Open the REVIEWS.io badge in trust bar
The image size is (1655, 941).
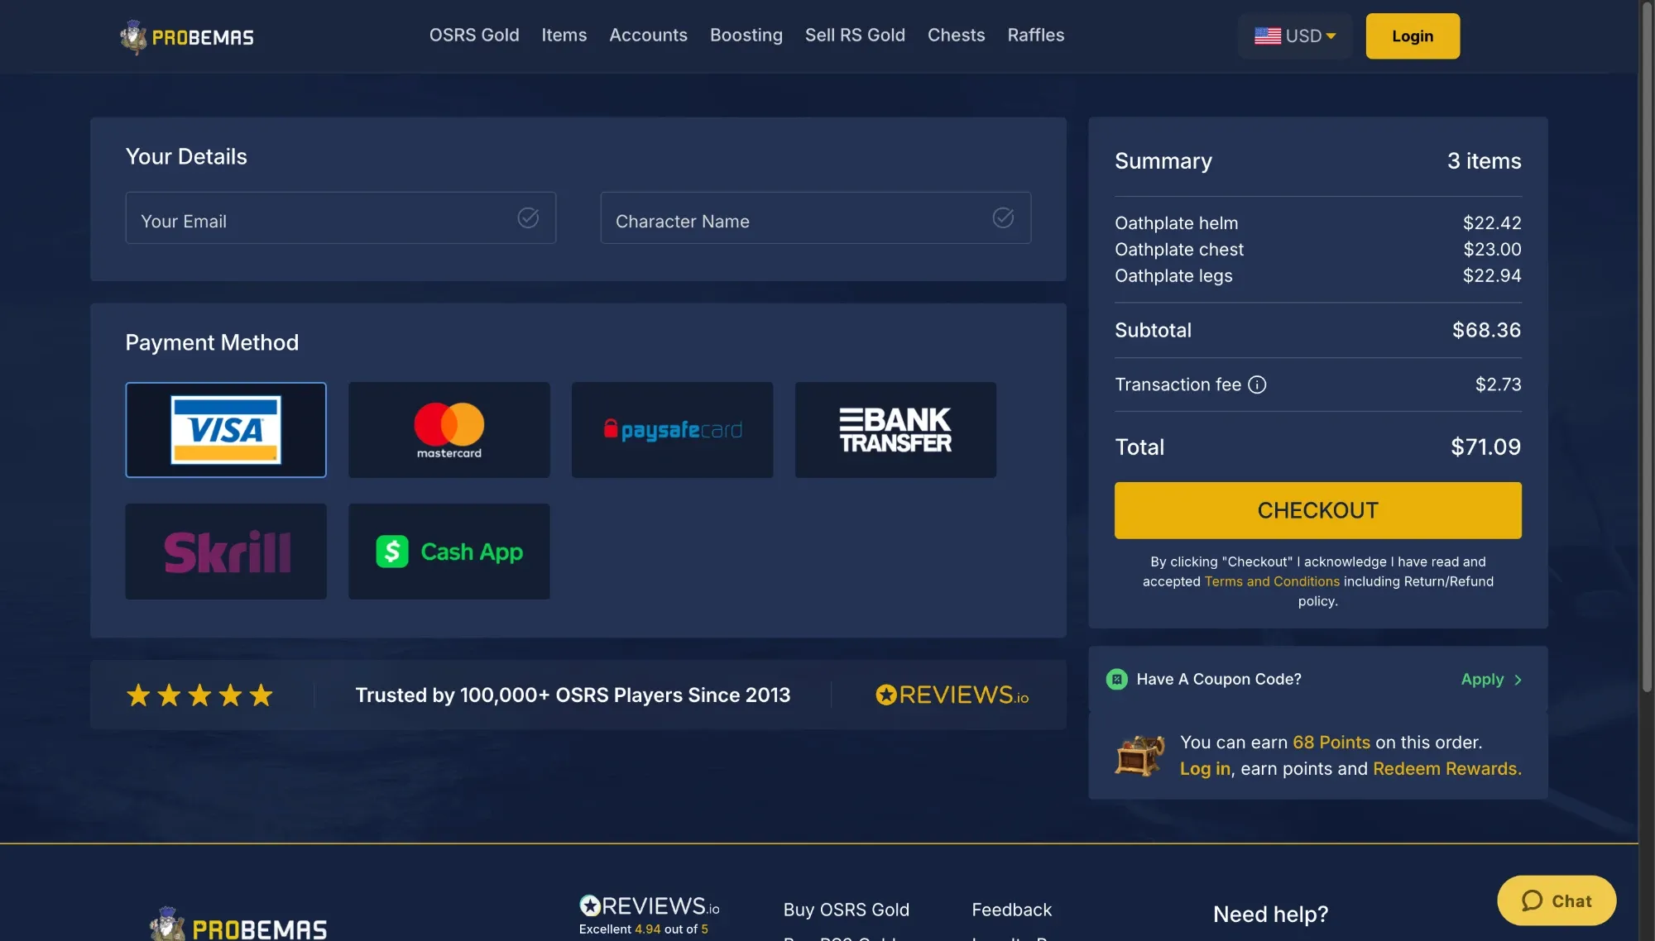point(952,695)
